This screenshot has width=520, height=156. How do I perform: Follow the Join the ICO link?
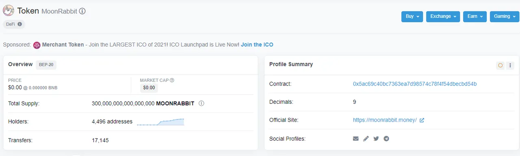click(x=257, y=45)
